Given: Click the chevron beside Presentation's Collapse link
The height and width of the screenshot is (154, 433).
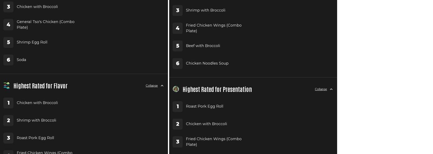Looking at the screenshot, I should coord(331,89).
